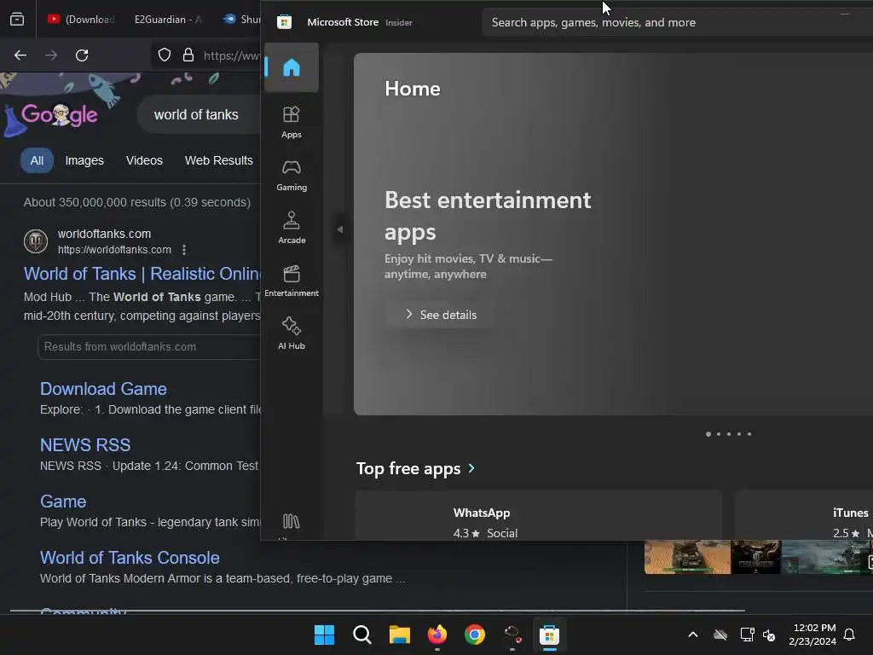Screen dimensions: 873x655
Task: Click muted volume tray icon
Action: [x=770, y=635]
